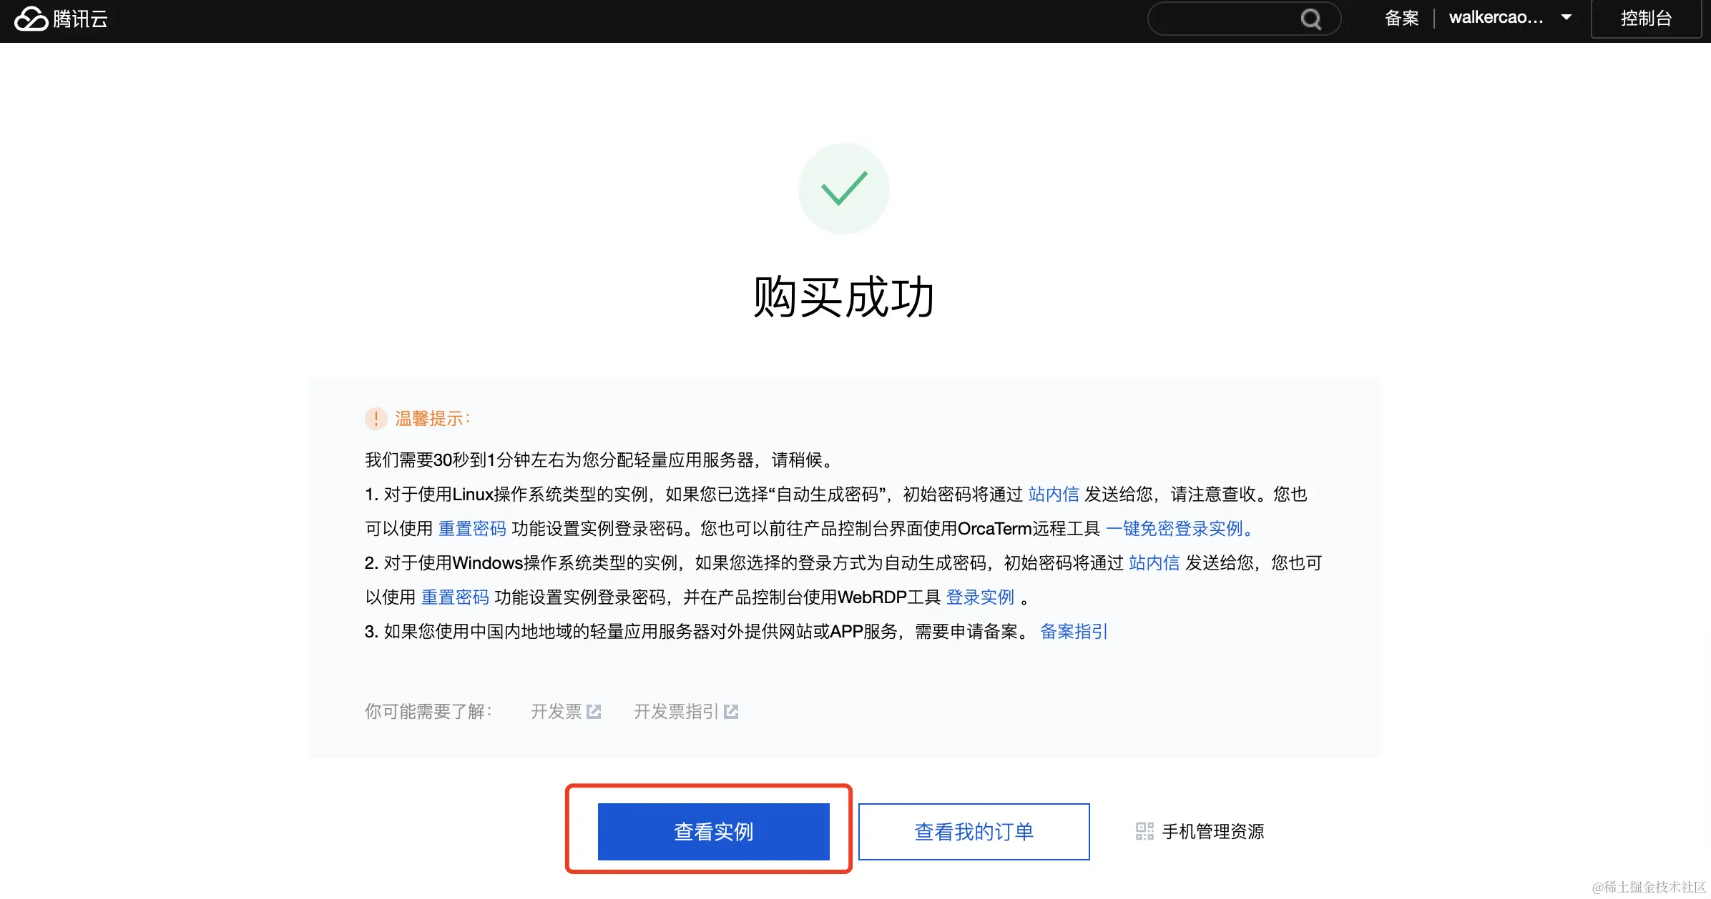The height and width of the screenshot is (899, 1711).
Task: Click 登录实例 link for WebRDP
Action: (980, 597)
